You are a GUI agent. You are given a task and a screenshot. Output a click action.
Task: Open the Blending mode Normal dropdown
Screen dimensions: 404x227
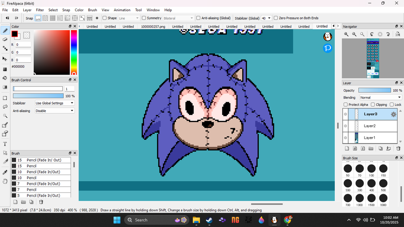pyautogui.click(x=380, y=97)
